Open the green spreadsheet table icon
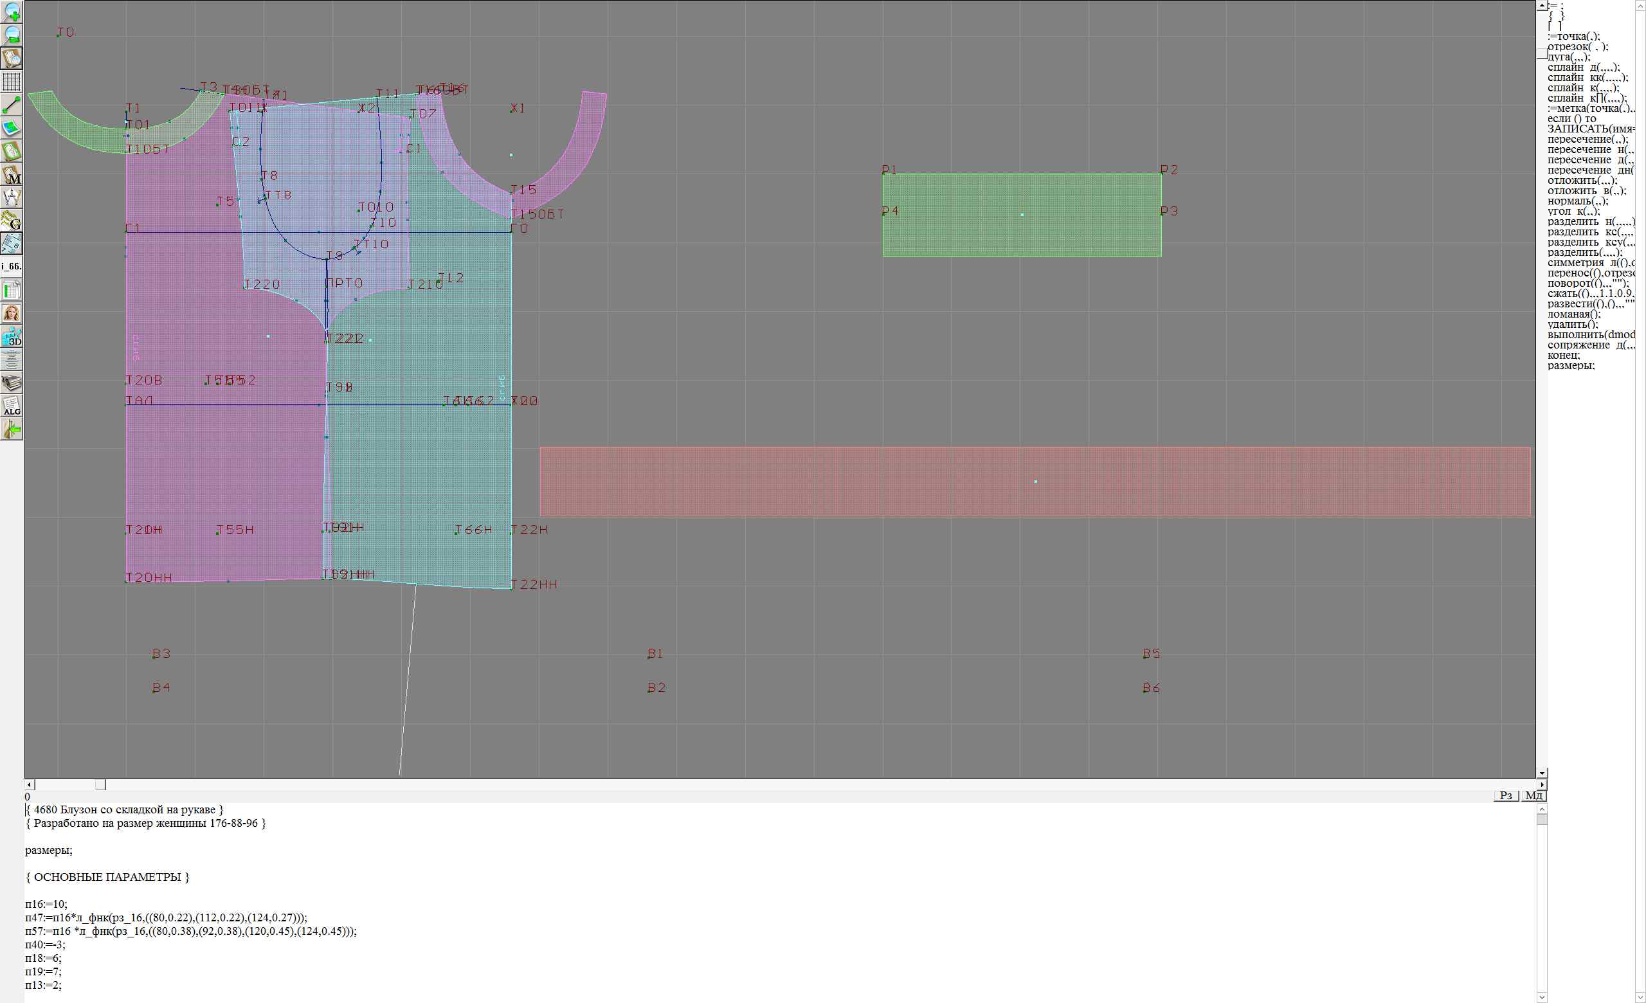Screen dimensions: 1646x1003 [x=12, y=291]
